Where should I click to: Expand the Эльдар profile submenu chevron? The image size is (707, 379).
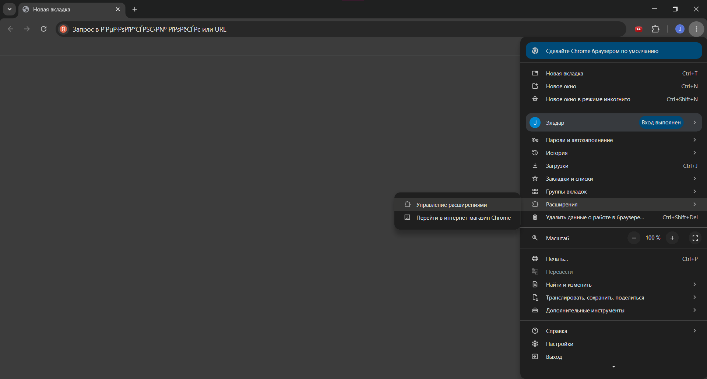694,123
